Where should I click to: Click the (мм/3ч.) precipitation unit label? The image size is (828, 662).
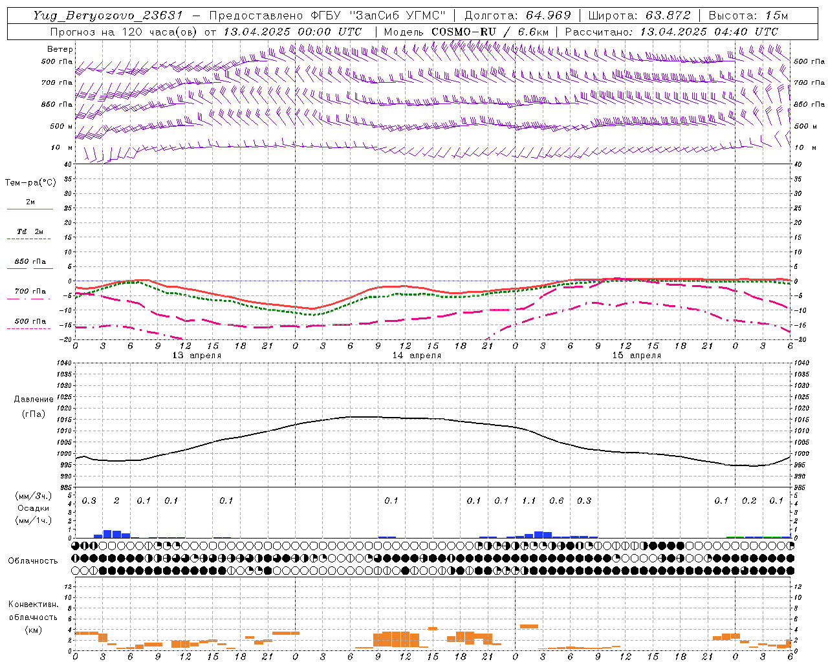tap(34, 496)
